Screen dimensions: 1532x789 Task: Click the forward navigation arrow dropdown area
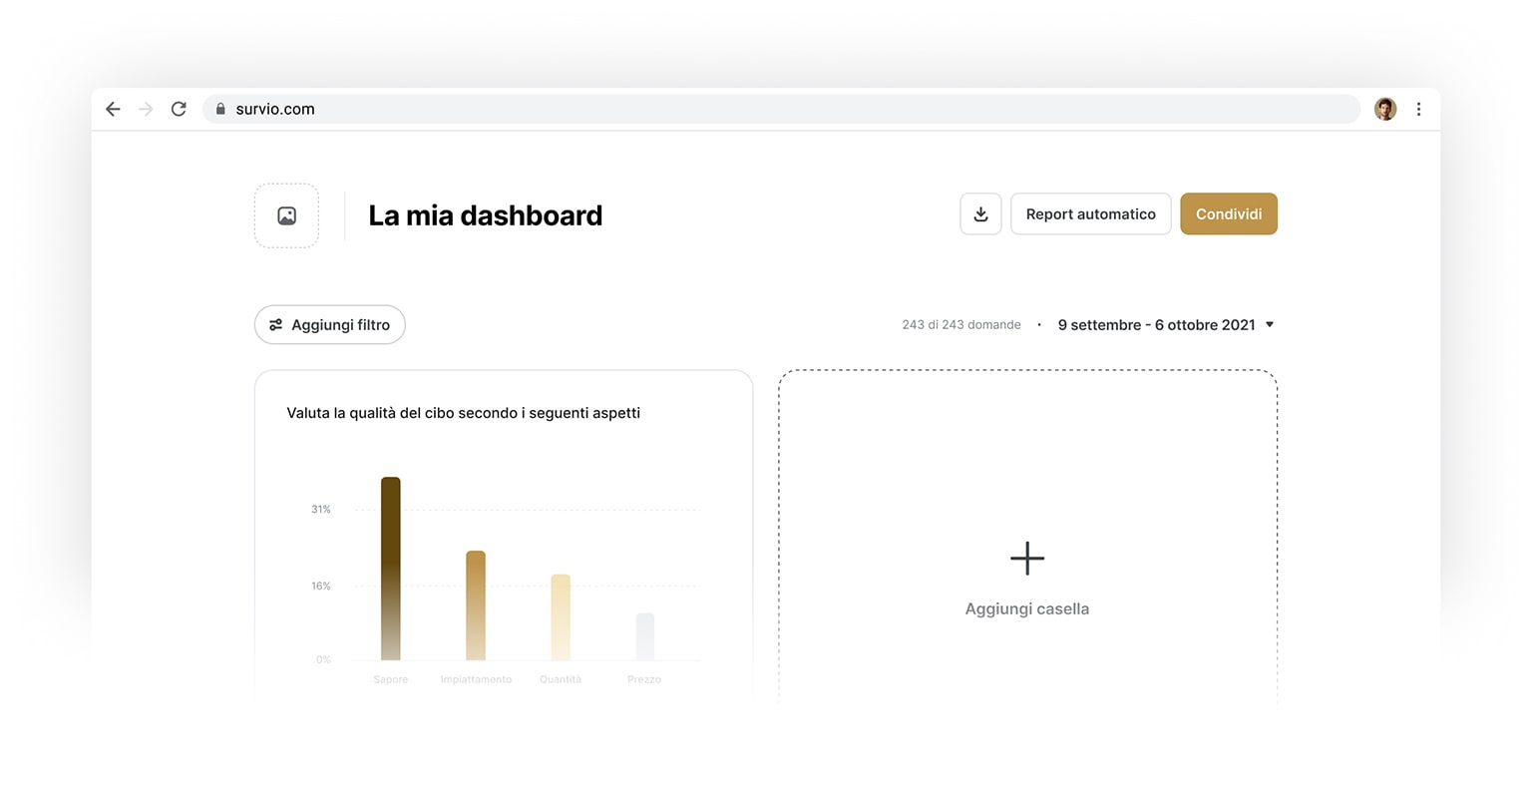[145, 109]
